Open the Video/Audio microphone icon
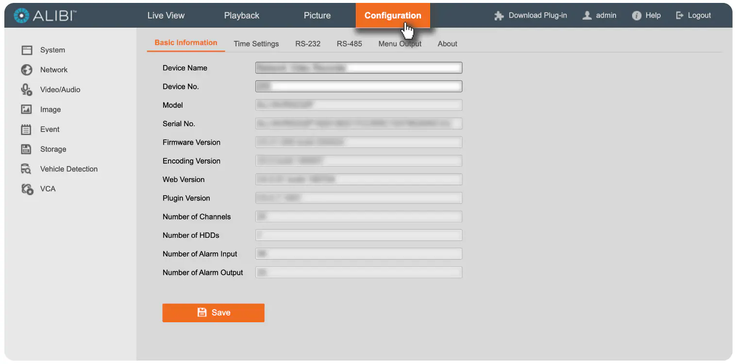736x364 pixels. coord(27,90)
